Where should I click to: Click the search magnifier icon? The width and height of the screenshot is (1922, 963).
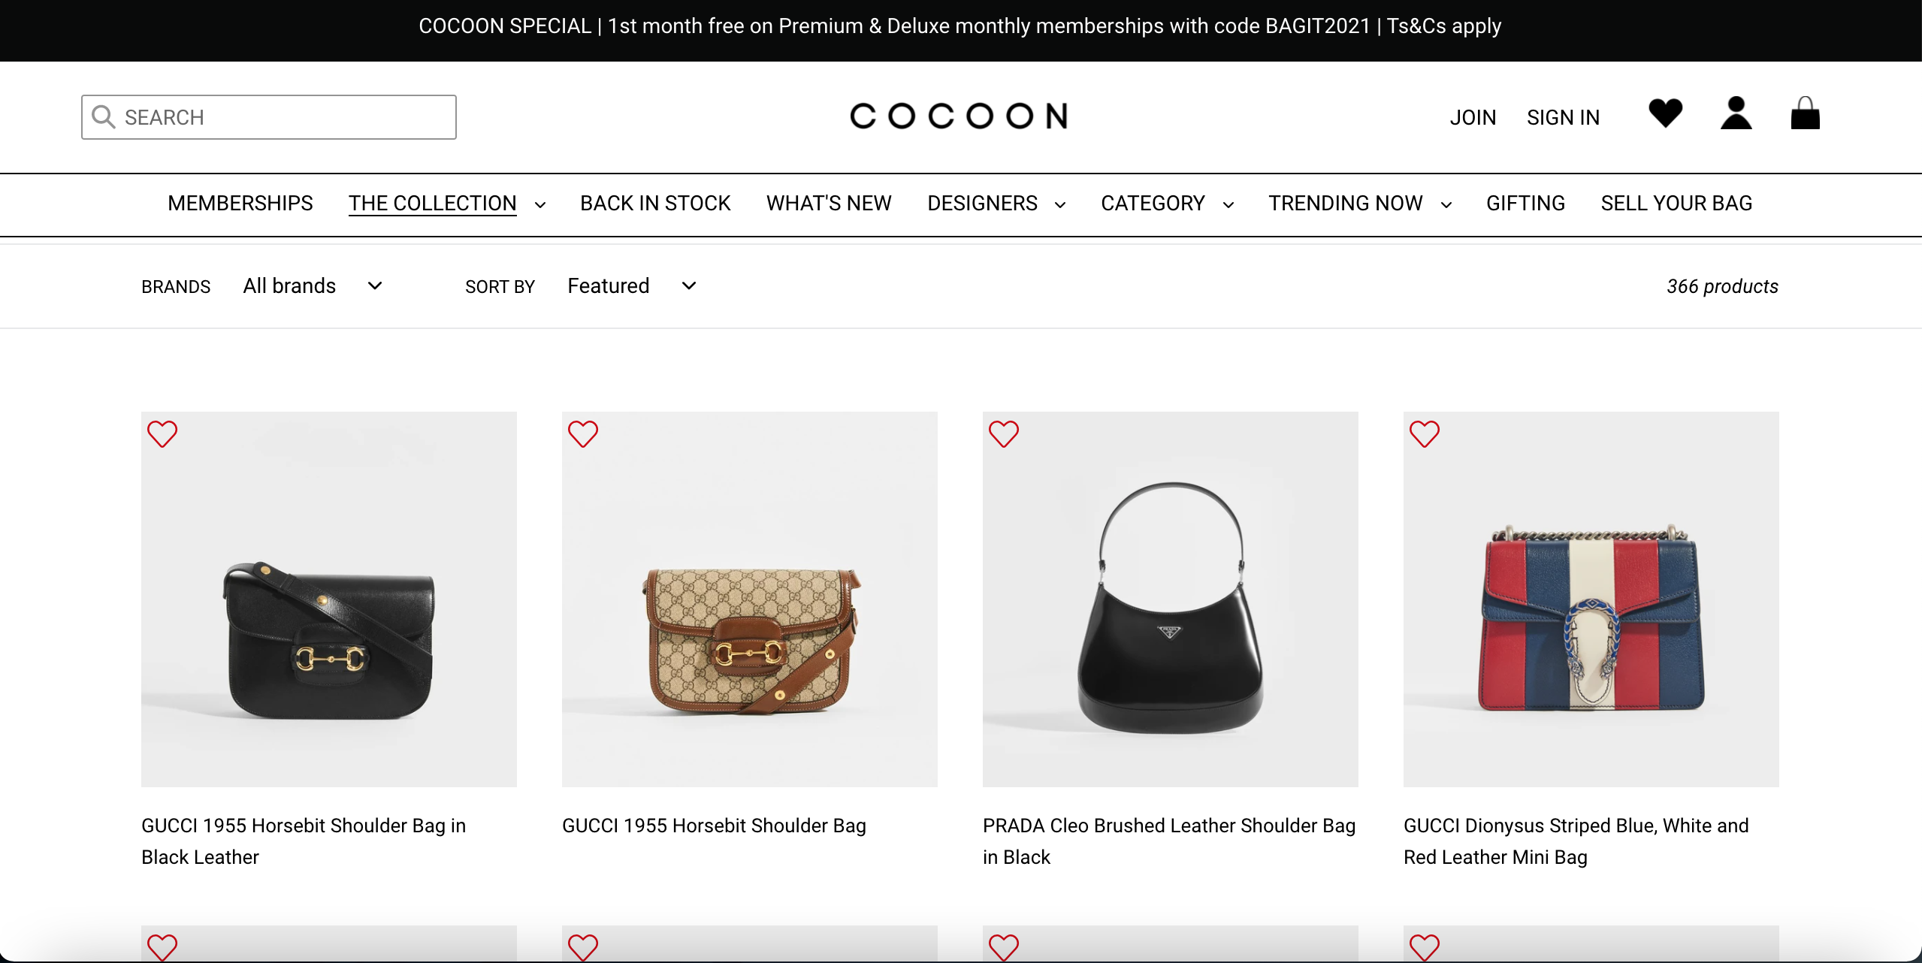[103, 117]
